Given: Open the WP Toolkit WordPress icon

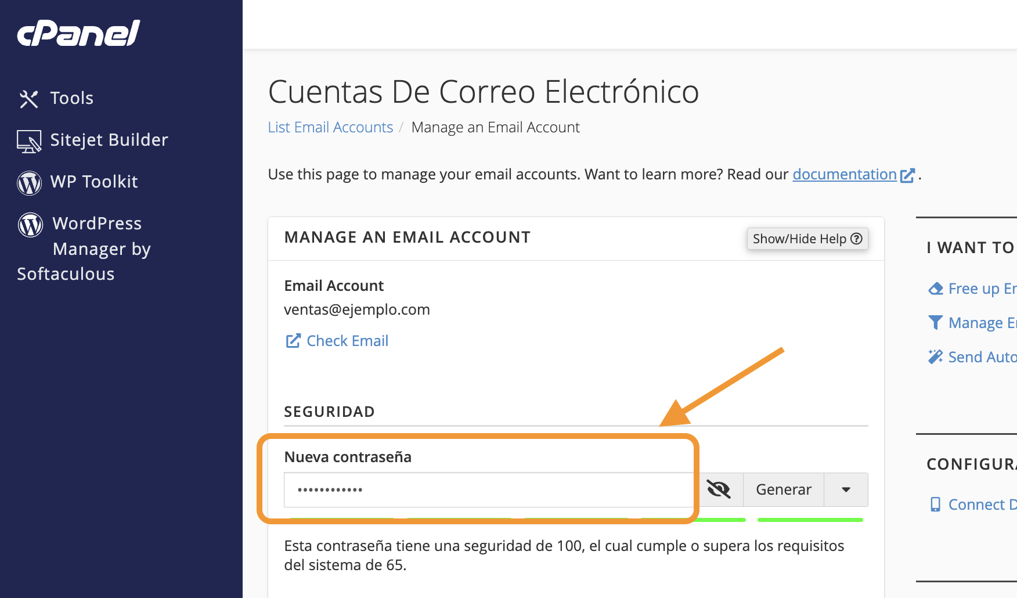Looking at the screenshot, I should pyautogui.click(x=29, y=183).
